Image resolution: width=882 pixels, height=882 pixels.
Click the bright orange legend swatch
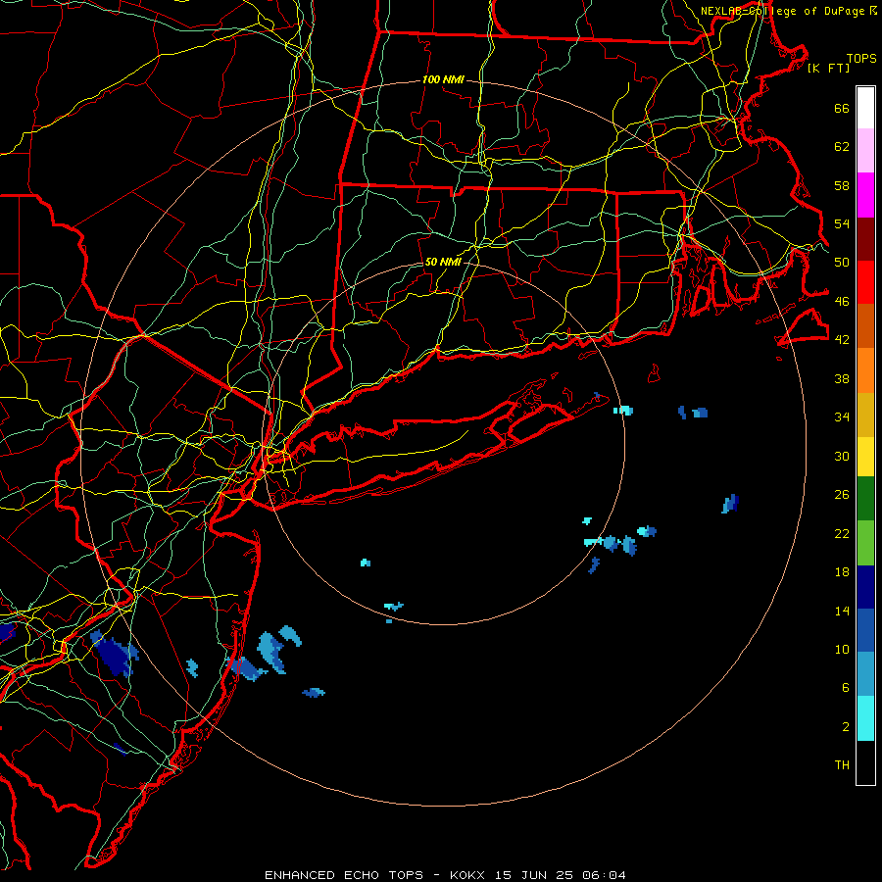click(x=865, y=370)
